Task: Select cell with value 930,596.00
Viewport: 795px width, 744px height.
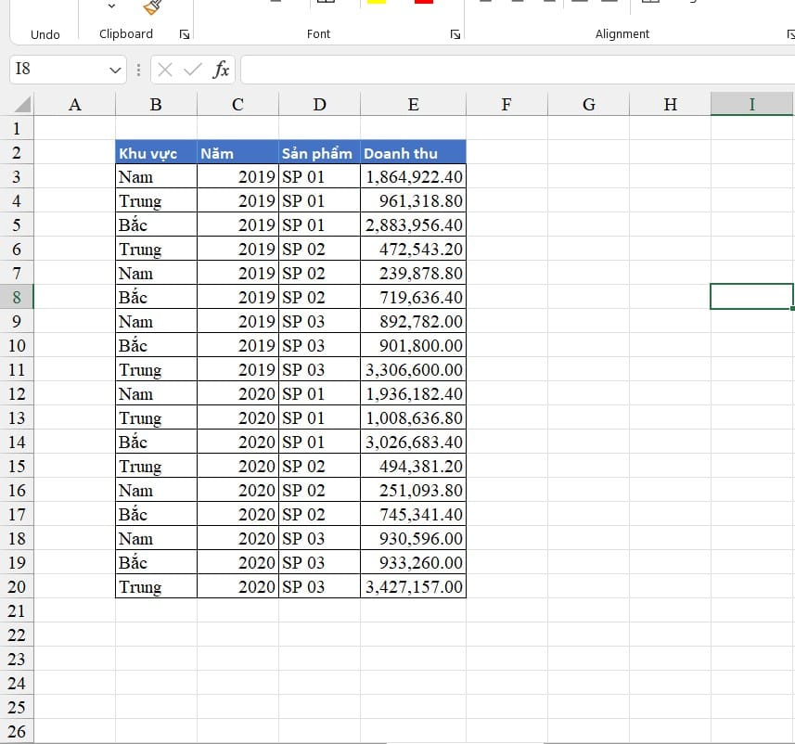Action: 413,538
